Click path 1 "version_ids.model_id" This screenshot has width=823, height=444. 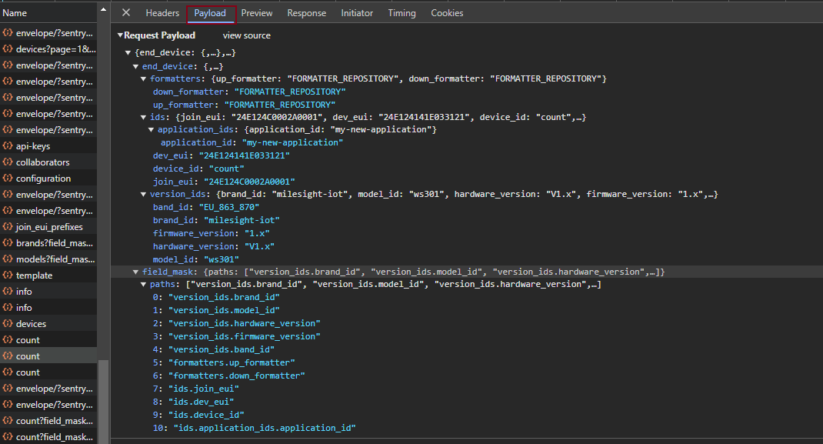(224, 311)
